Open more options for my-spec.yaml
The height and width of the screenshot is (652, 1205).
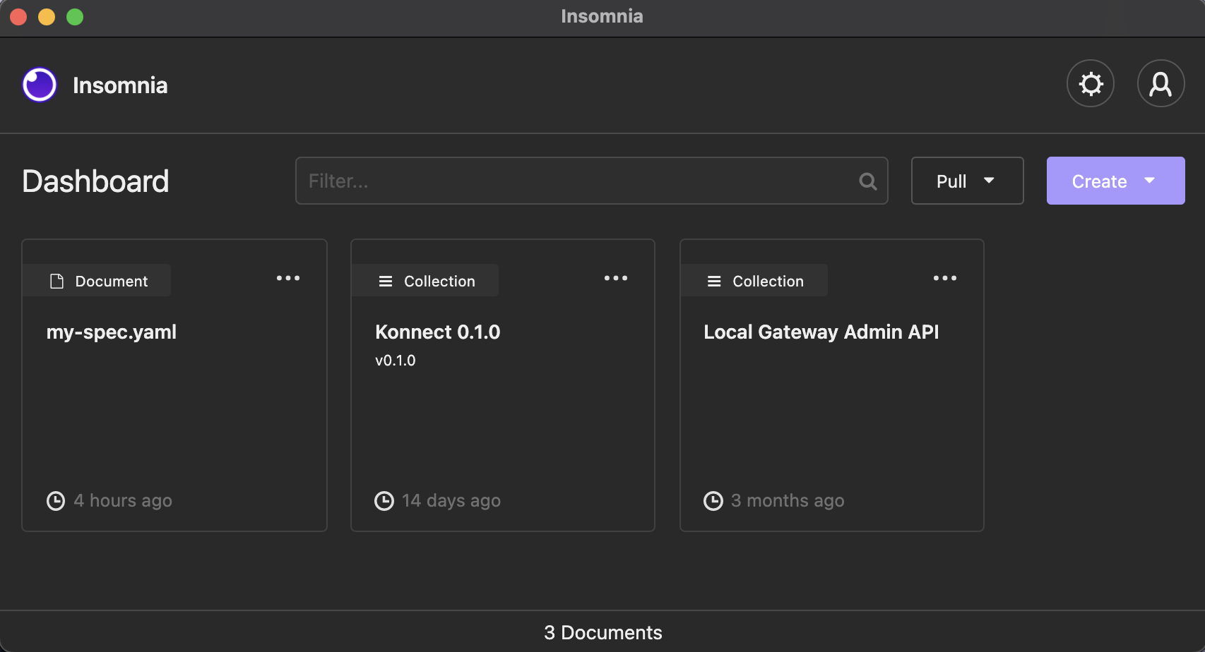coord(288,279)
